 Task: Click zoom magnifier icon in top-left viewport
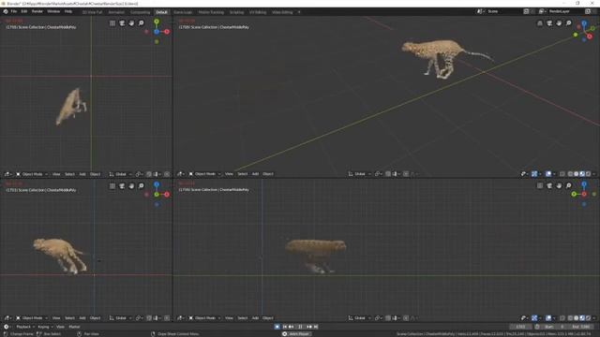point(142,23)
